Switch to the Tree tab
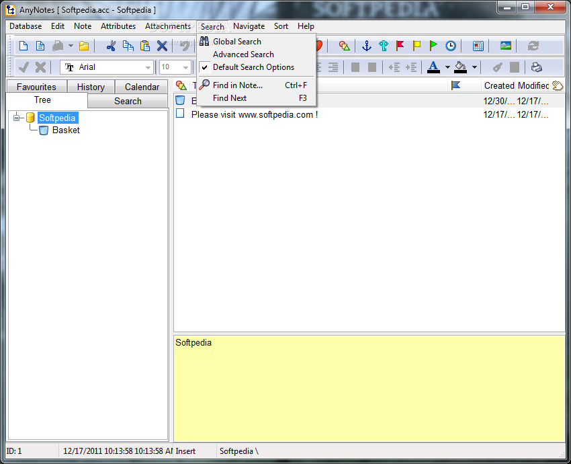Screen dimensions: 571x464 (42, 100)
